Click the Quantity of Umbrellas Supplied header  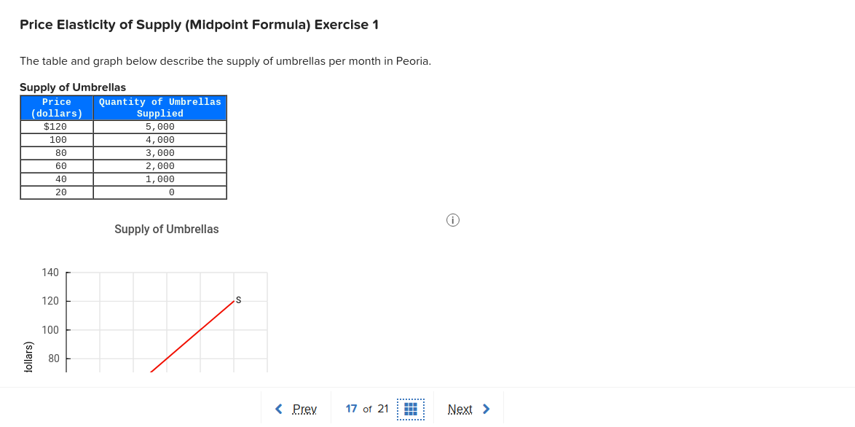tap(159, 107)
